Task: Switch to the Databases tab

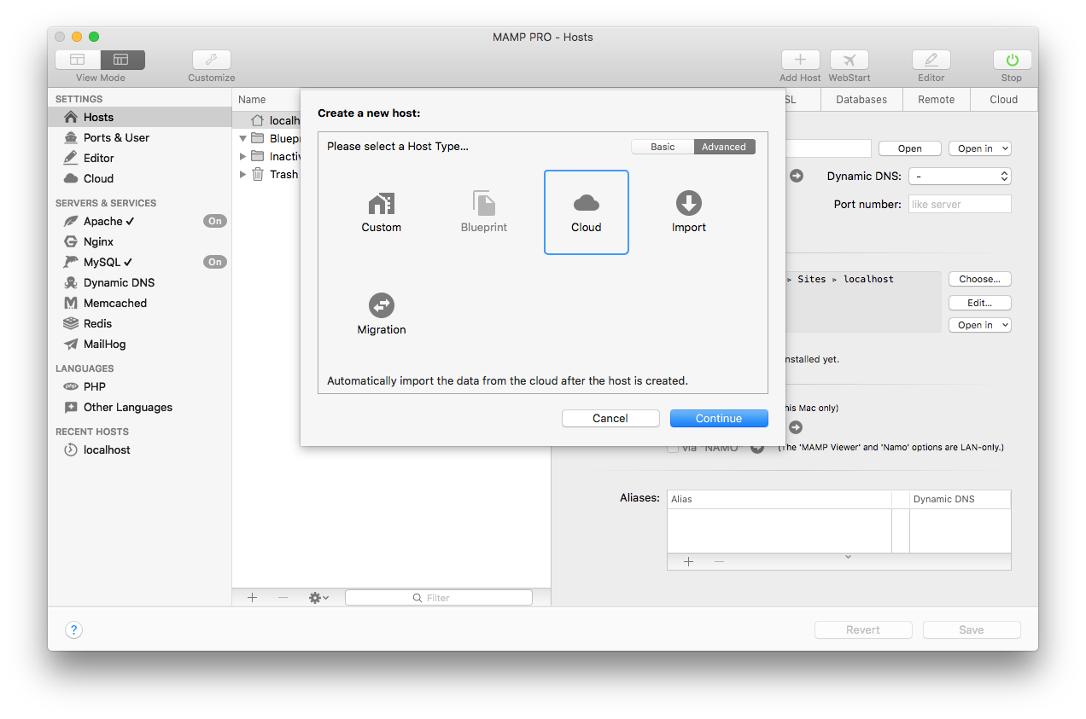Action: pos(861,99)
